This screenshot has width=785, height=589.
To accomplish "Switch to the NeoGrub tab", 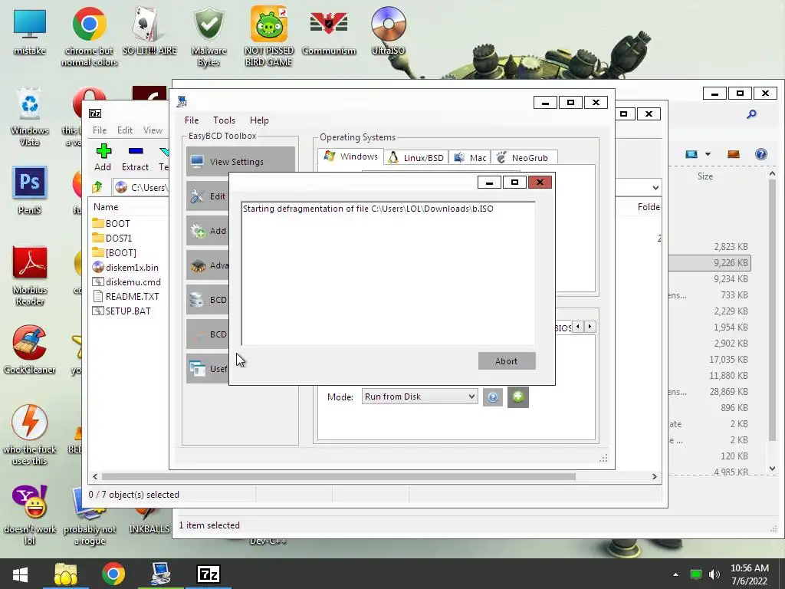I will [523, 158].
